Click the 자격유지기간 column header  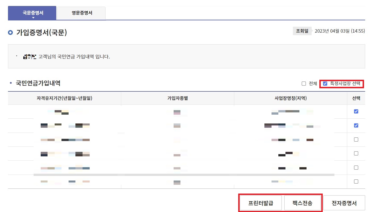[x=64, y=98]
